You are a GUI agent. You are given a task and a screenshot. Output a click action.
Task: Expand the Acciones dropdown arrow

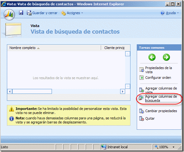click(x=82, y=13)
